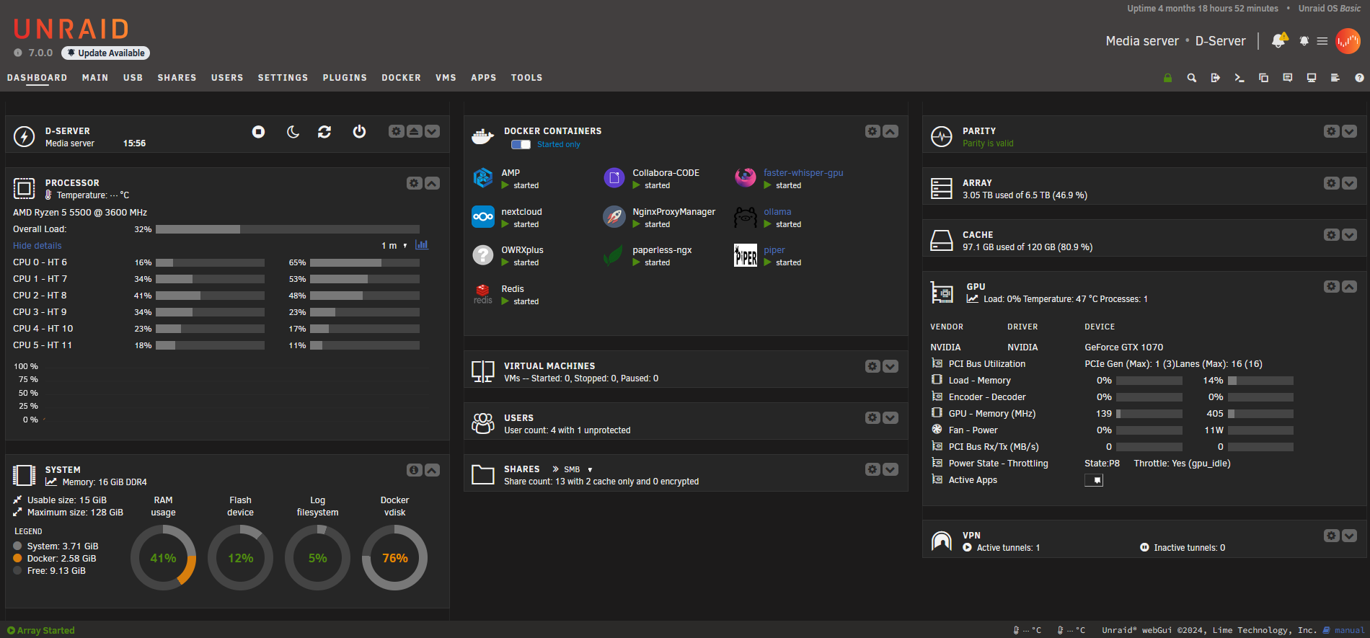Open the DOCKER tab
This screenshot has width=1370, height=638.
[401, 78]
